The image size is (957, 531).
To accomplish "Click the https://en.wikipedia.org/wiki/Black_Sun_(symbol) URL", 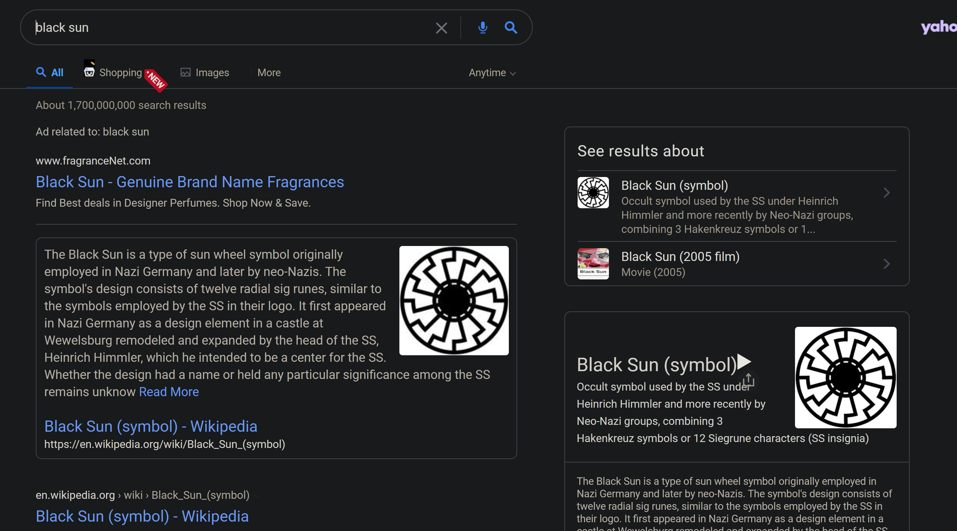I will click(x=165, y=444).
